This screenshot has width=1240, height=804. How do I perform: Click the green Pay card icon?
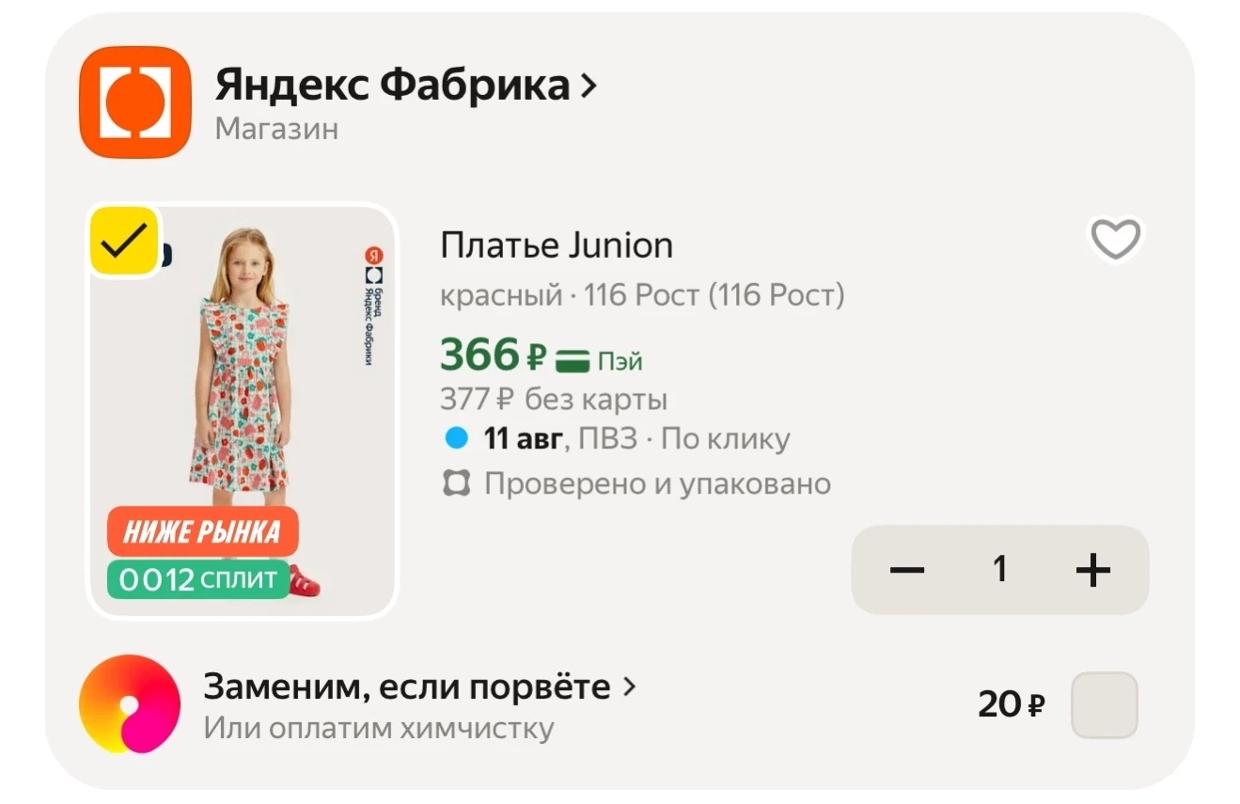[572, 361]
